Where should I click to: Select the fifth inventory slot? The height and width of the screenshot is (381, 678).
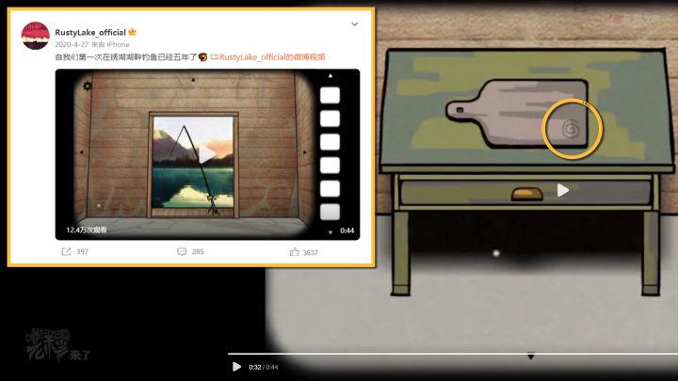329,188
